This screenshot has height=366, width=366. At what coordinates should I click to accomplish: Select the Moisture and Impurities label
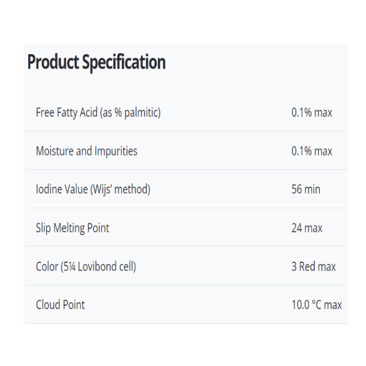pos(87,151)
